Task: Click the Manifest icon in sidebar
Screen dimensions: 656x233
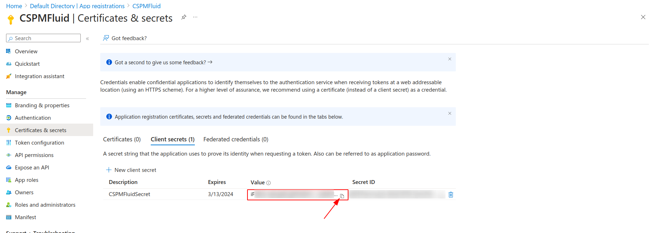Action: [x=8, y=217]
